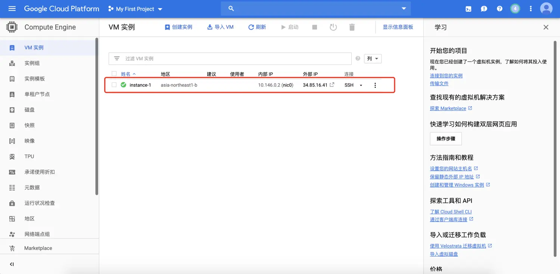The height and width of the screenshot is (274, 560).
Task: Expand the SSH connection options arrow
Action: (361, 85)
